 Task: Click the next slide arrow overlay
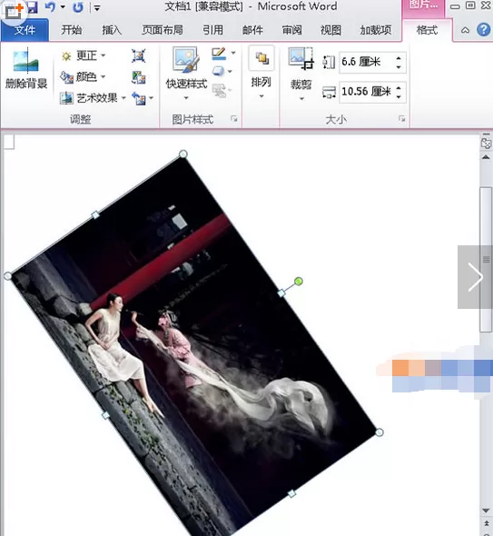pyautogui.click(x=475, y=277)
